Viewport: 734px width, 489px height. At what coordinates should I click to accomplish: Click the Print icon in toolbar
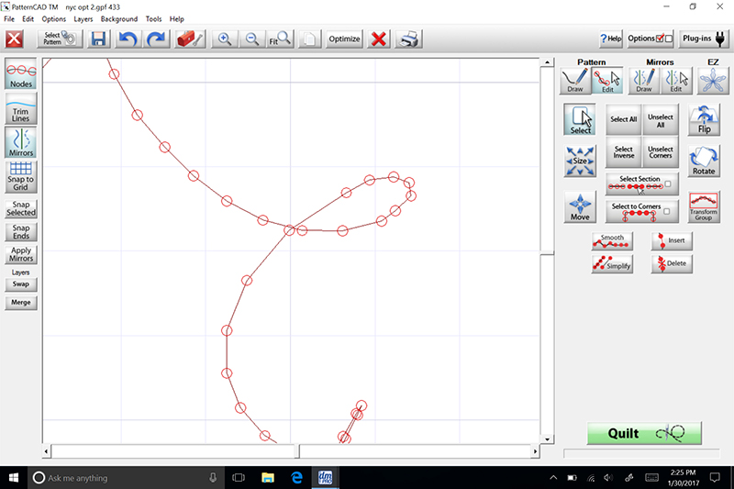click(x=409, y=39)
